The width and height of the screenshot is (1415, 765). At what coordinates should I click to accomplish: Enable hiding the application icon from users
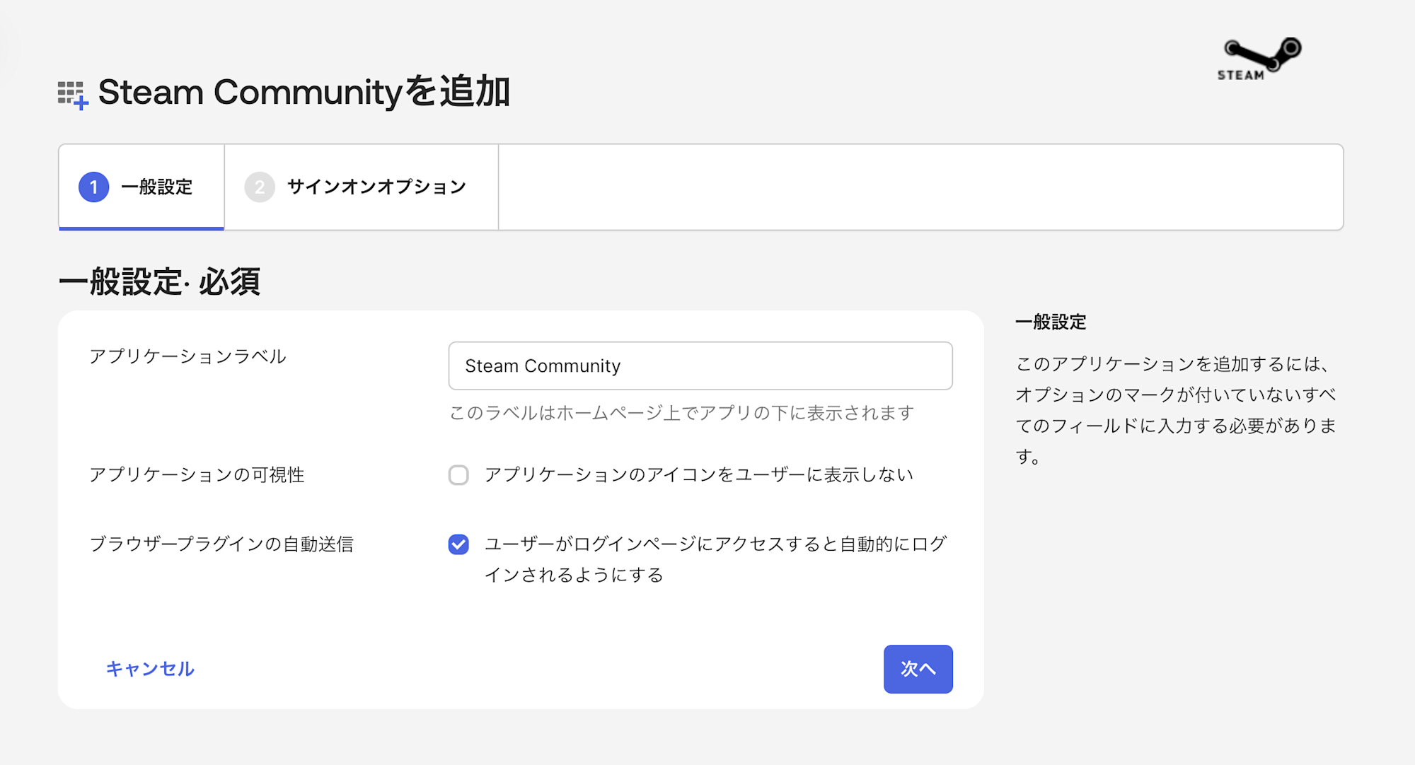(459, 475)
